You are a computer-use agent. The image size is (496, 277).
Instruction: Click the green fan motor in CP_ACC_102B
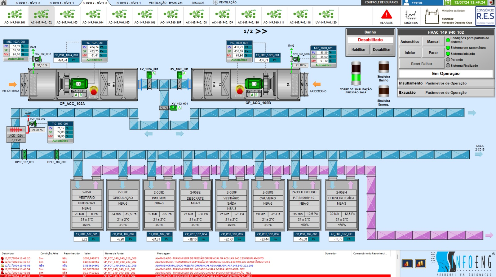tap(253, 84)
